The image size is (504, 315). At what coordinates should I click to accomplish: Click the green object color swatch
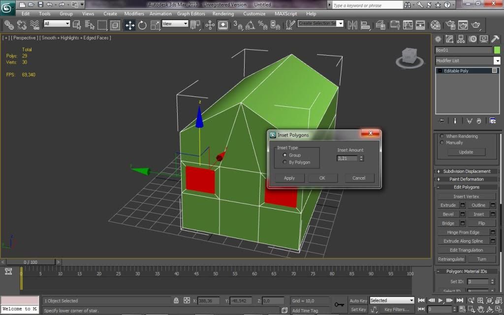[x=497, y=50]
